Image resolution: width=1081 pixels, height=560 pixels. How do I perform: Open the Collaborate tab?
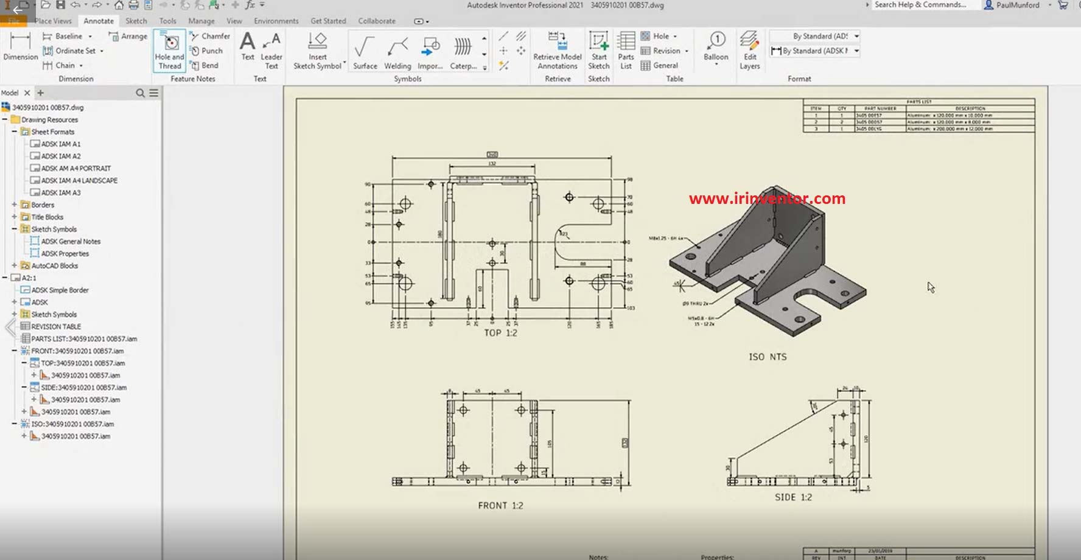point(377,21)
